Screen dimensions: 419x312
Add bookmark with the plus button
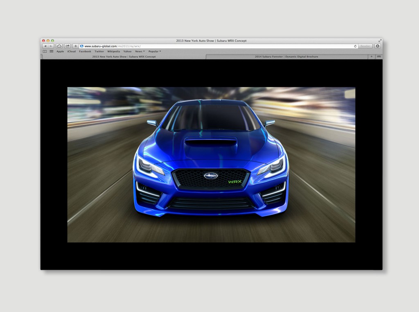[75, 46]
